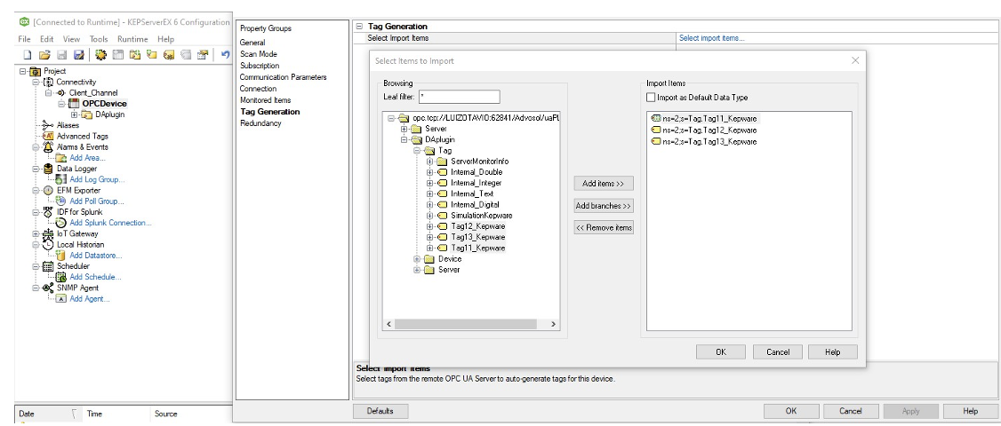Image resolution: width=1001 pixels, height=426 pixels.
Task: Click the Save Project floppy disk icon
Action: tap(62, 56)
